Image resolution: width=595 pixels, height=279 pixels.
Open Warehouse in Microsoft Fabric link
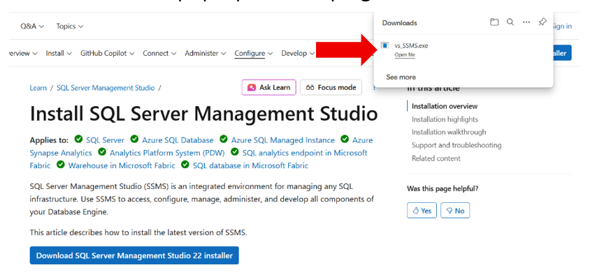click(x=122, y=165)
